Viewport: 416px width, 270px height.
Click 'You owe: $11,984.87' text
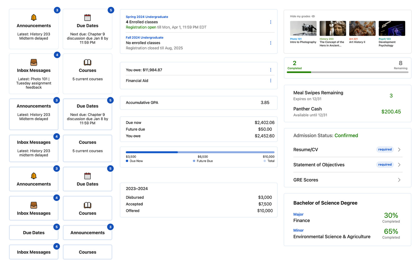pos(144,70)
